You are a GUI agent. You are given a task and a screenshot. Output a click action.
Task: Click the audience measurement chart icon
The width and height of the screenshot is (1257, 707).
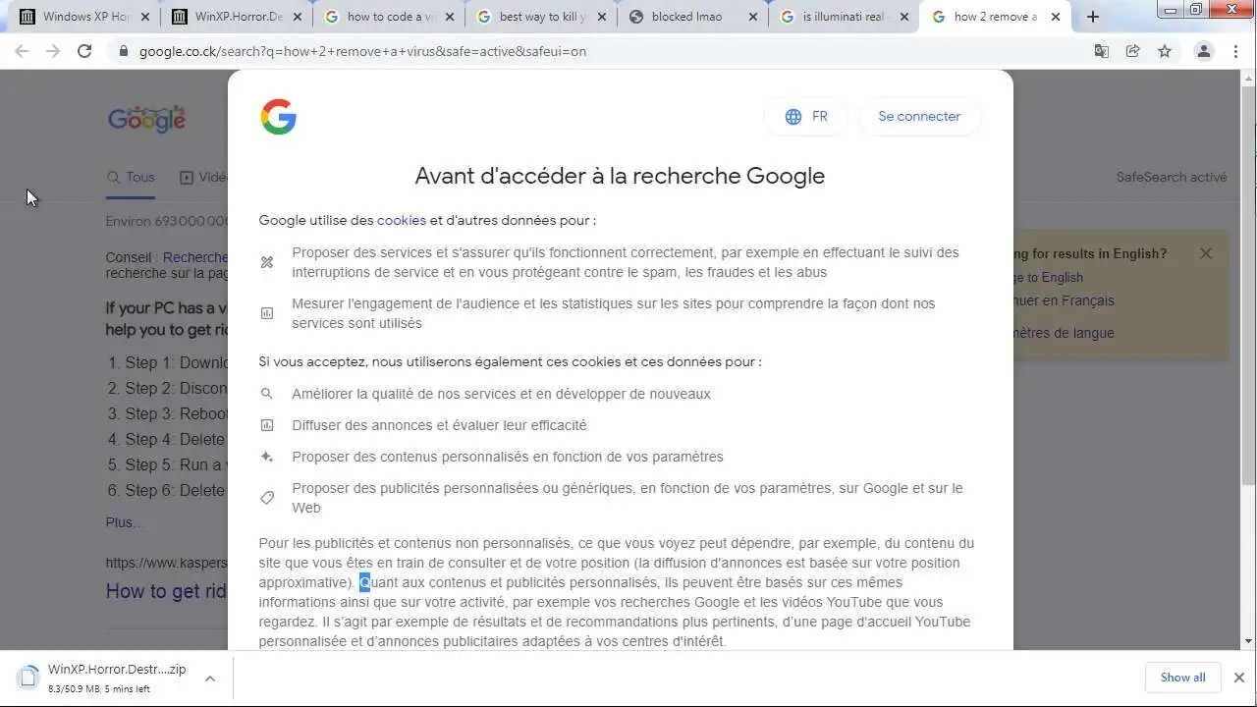point(267,313)
